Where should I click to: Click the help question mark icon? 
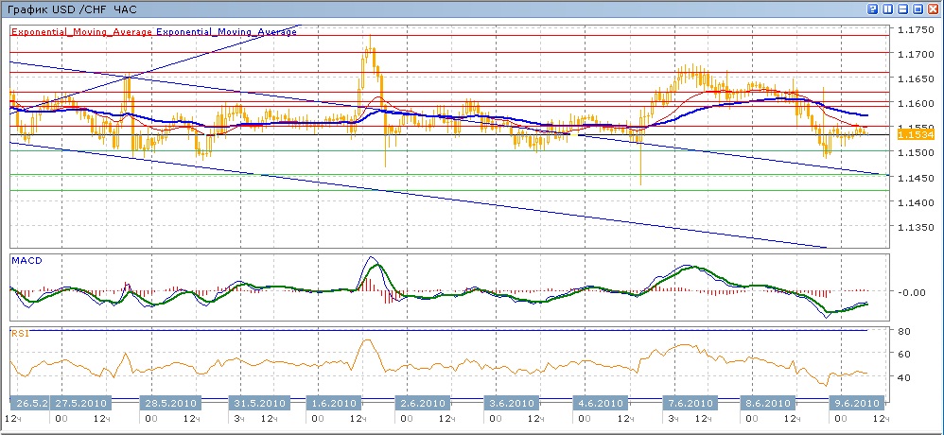pos(871,9)
